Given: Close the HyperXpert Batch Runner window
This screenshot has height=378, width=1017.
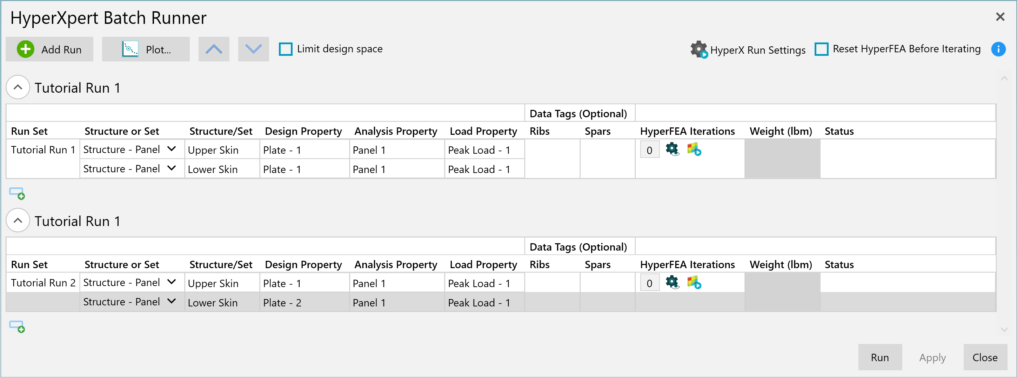Looking at the screenshot, I should (1000, 17).
